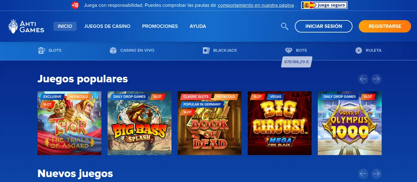Screen dimensions: 417x182
Task: Select the Blackjack card icon
Action: (x=206, y=50)
